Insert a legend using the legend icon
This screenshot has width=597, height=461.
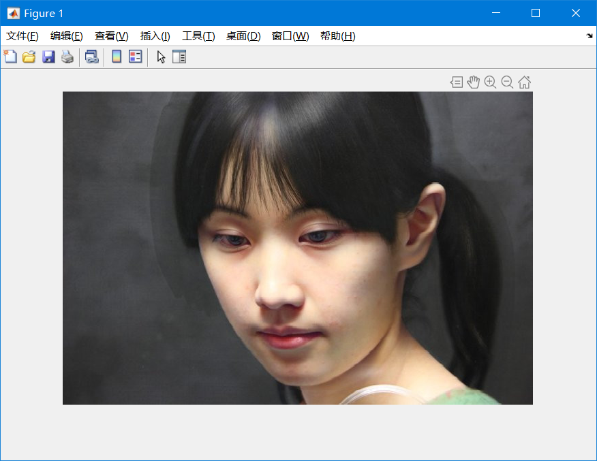[134, 57]
